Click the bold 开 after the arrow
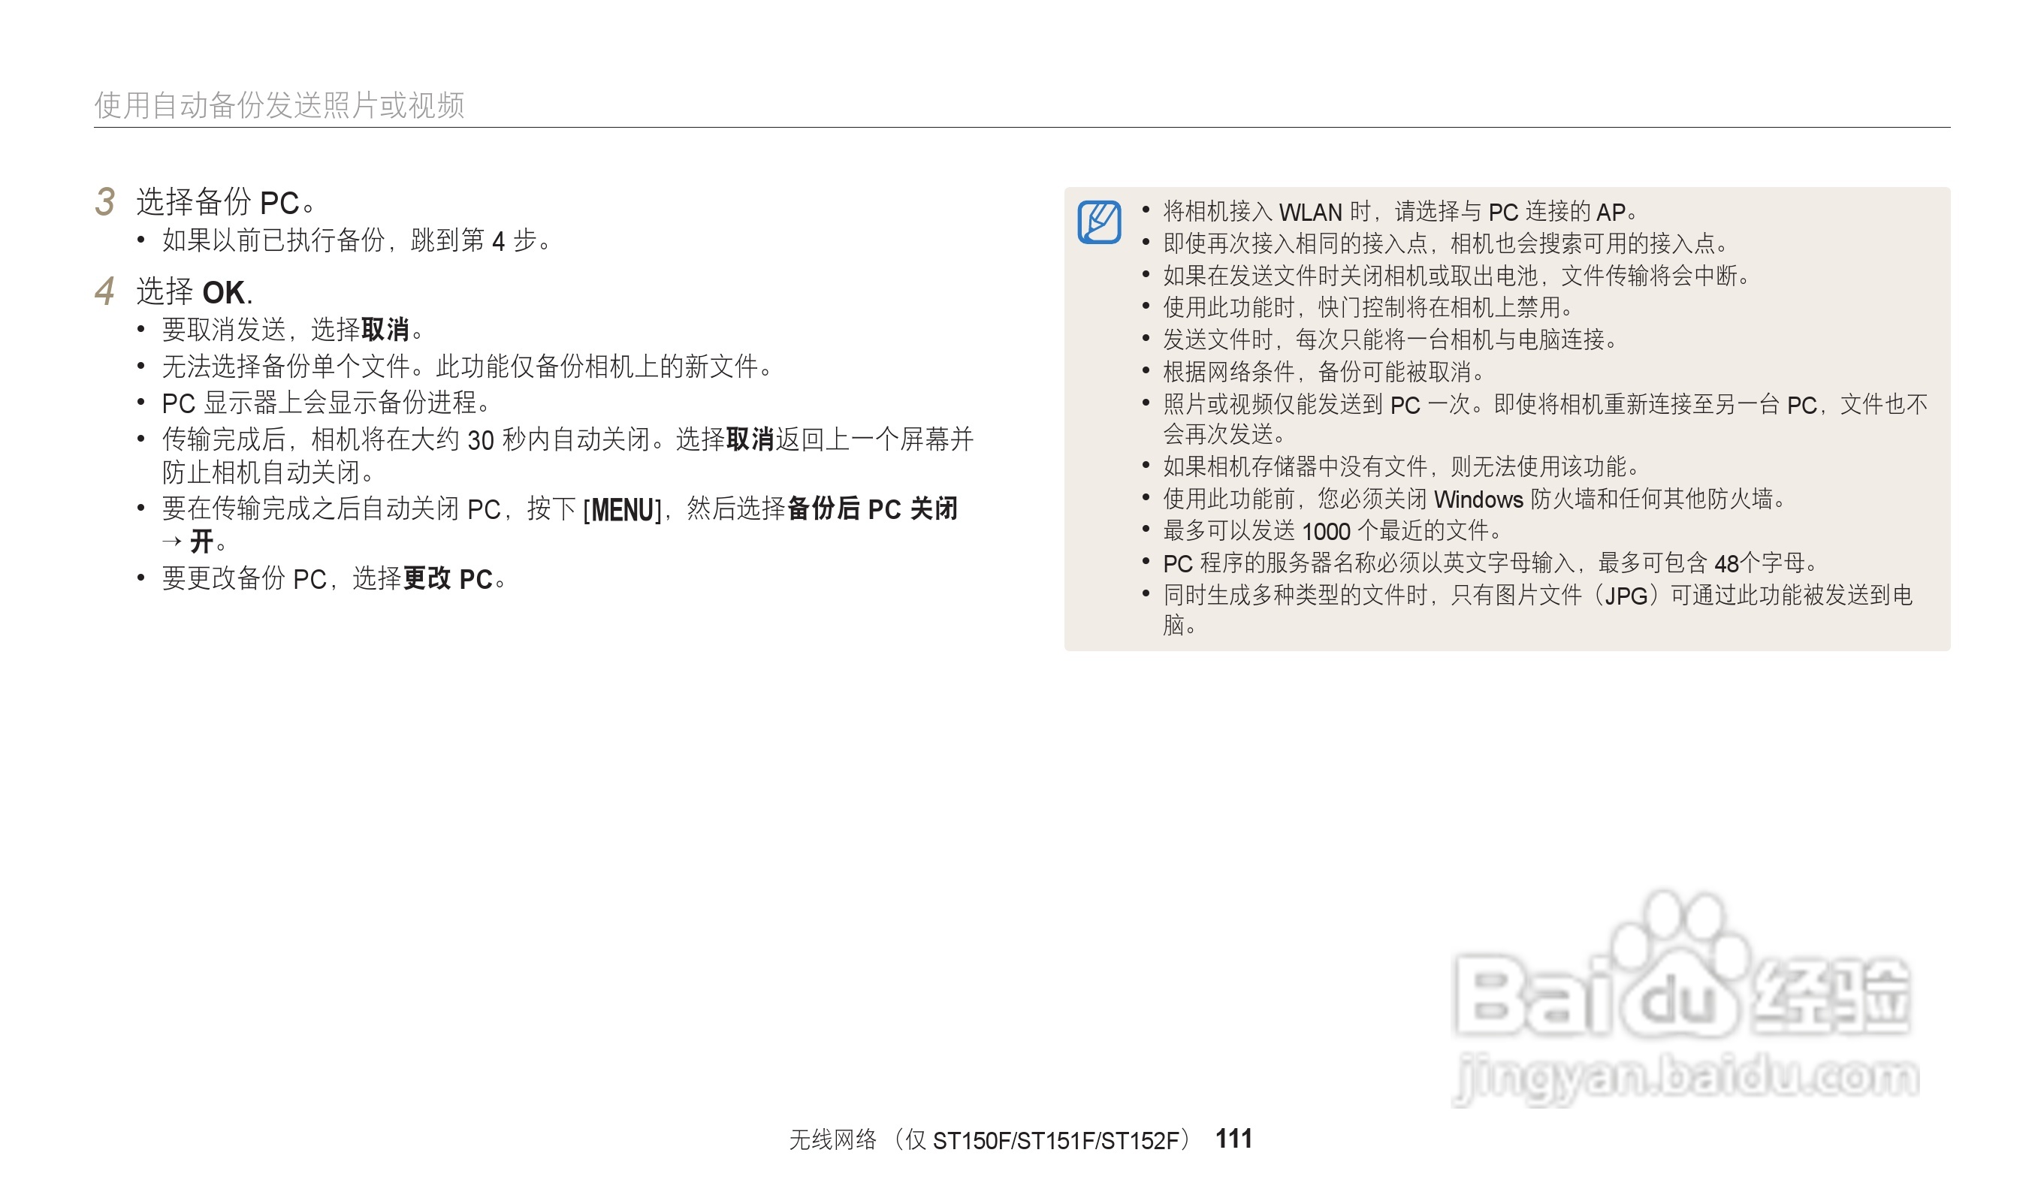2044x1192 pixels. (x=201, y=542)
